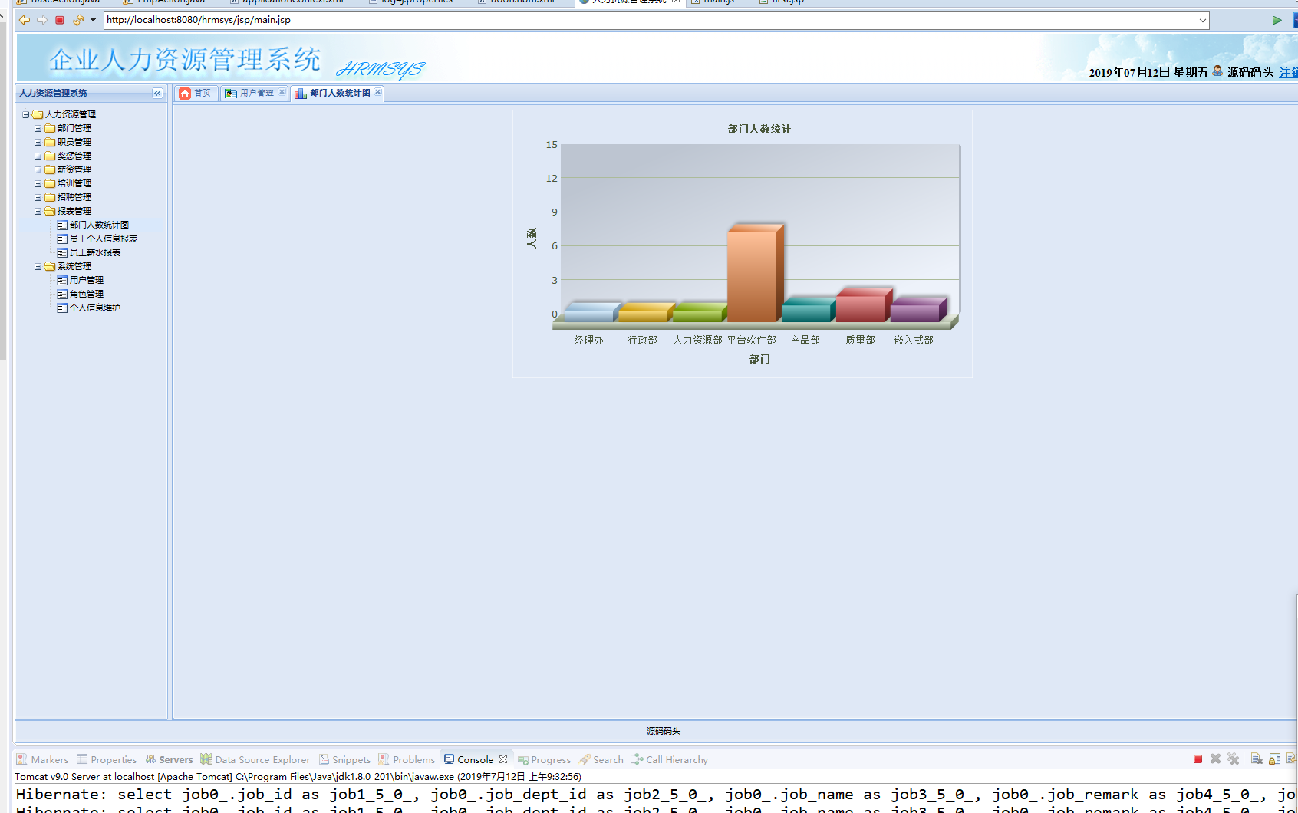Collapse the 报表管理 tree folder
The image size is (1298, 813).
pos(38,212)
